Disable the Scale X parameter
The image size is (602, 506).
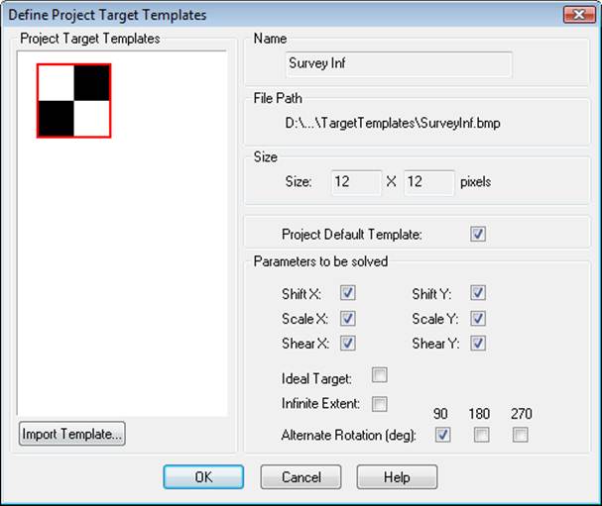click(x=347, y=318)
